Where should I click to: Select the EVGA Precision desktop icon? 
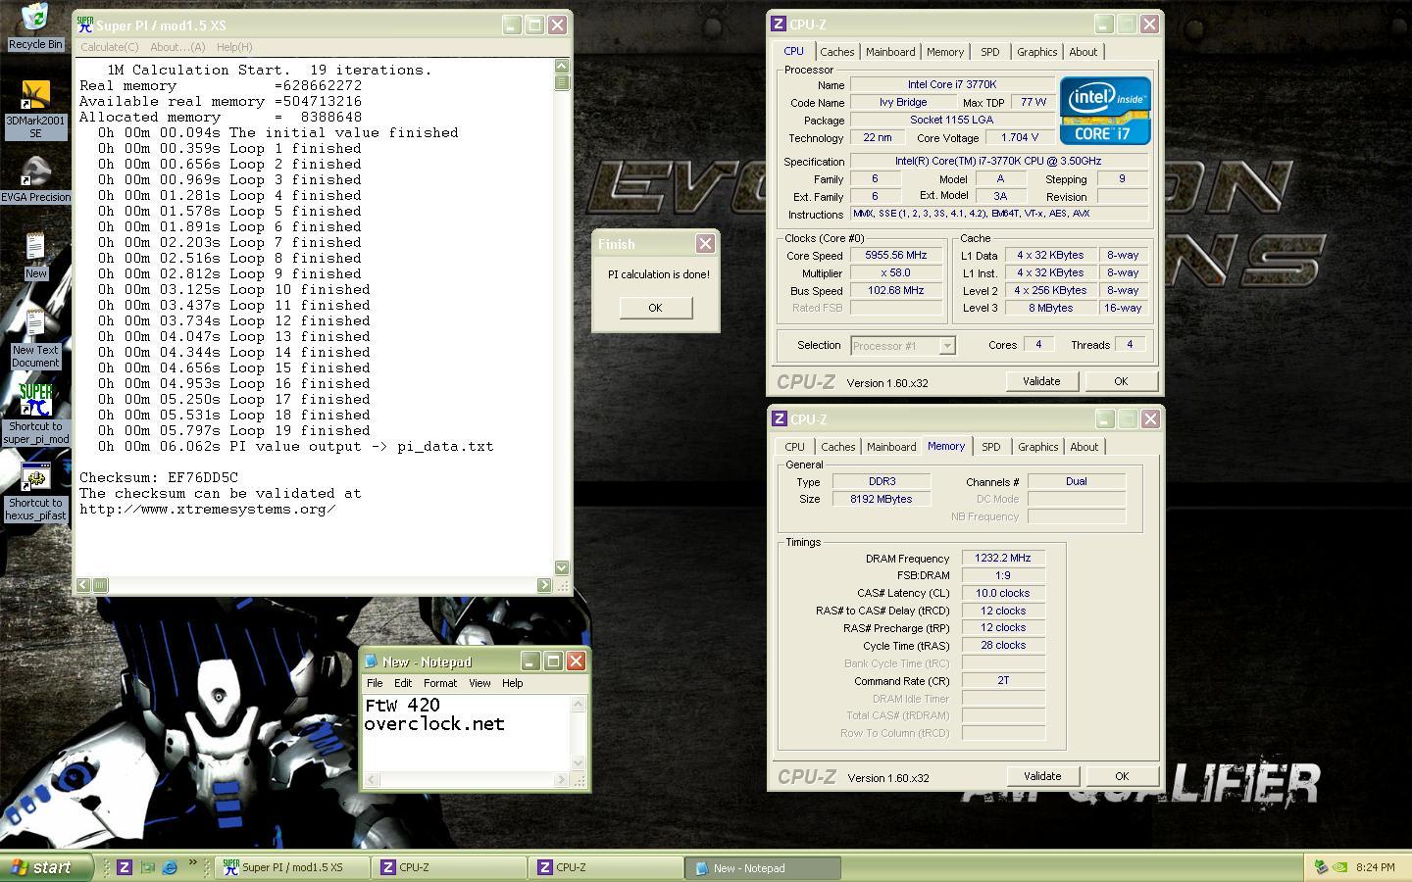click(x=35, y=171)
